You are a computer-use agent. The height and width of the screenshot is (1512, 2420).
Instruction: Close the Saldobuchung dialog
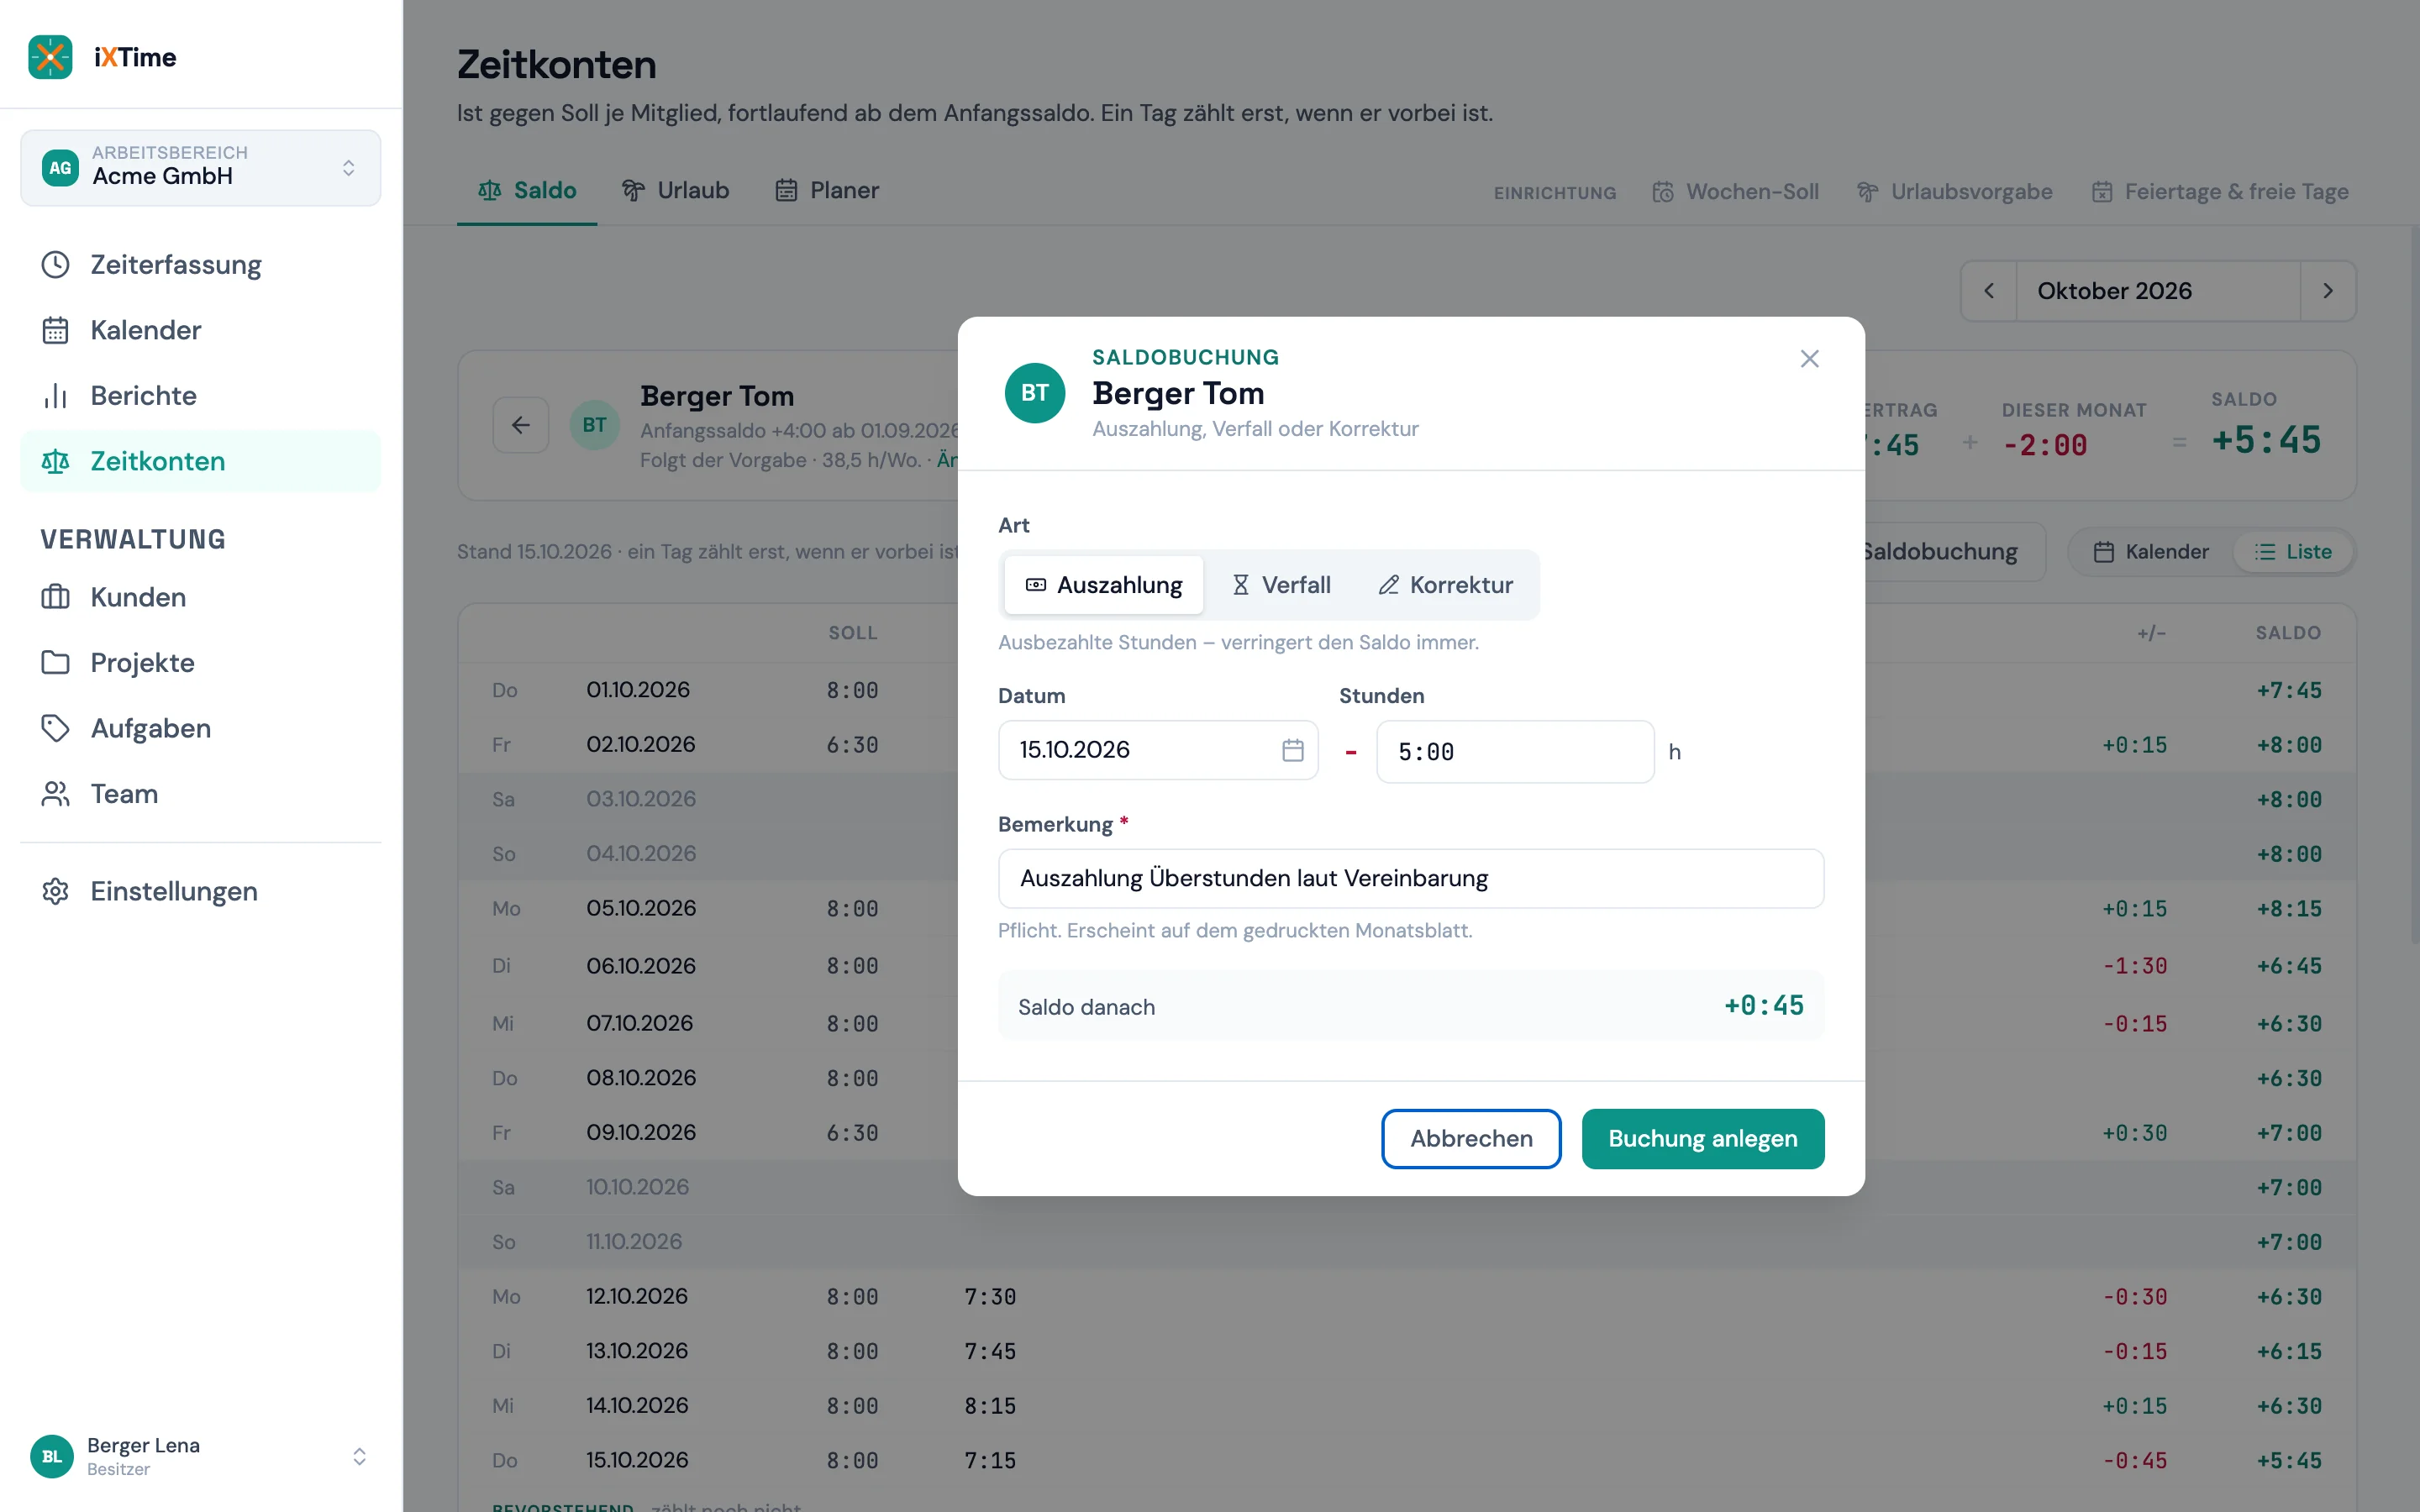tap(1809, 359)
